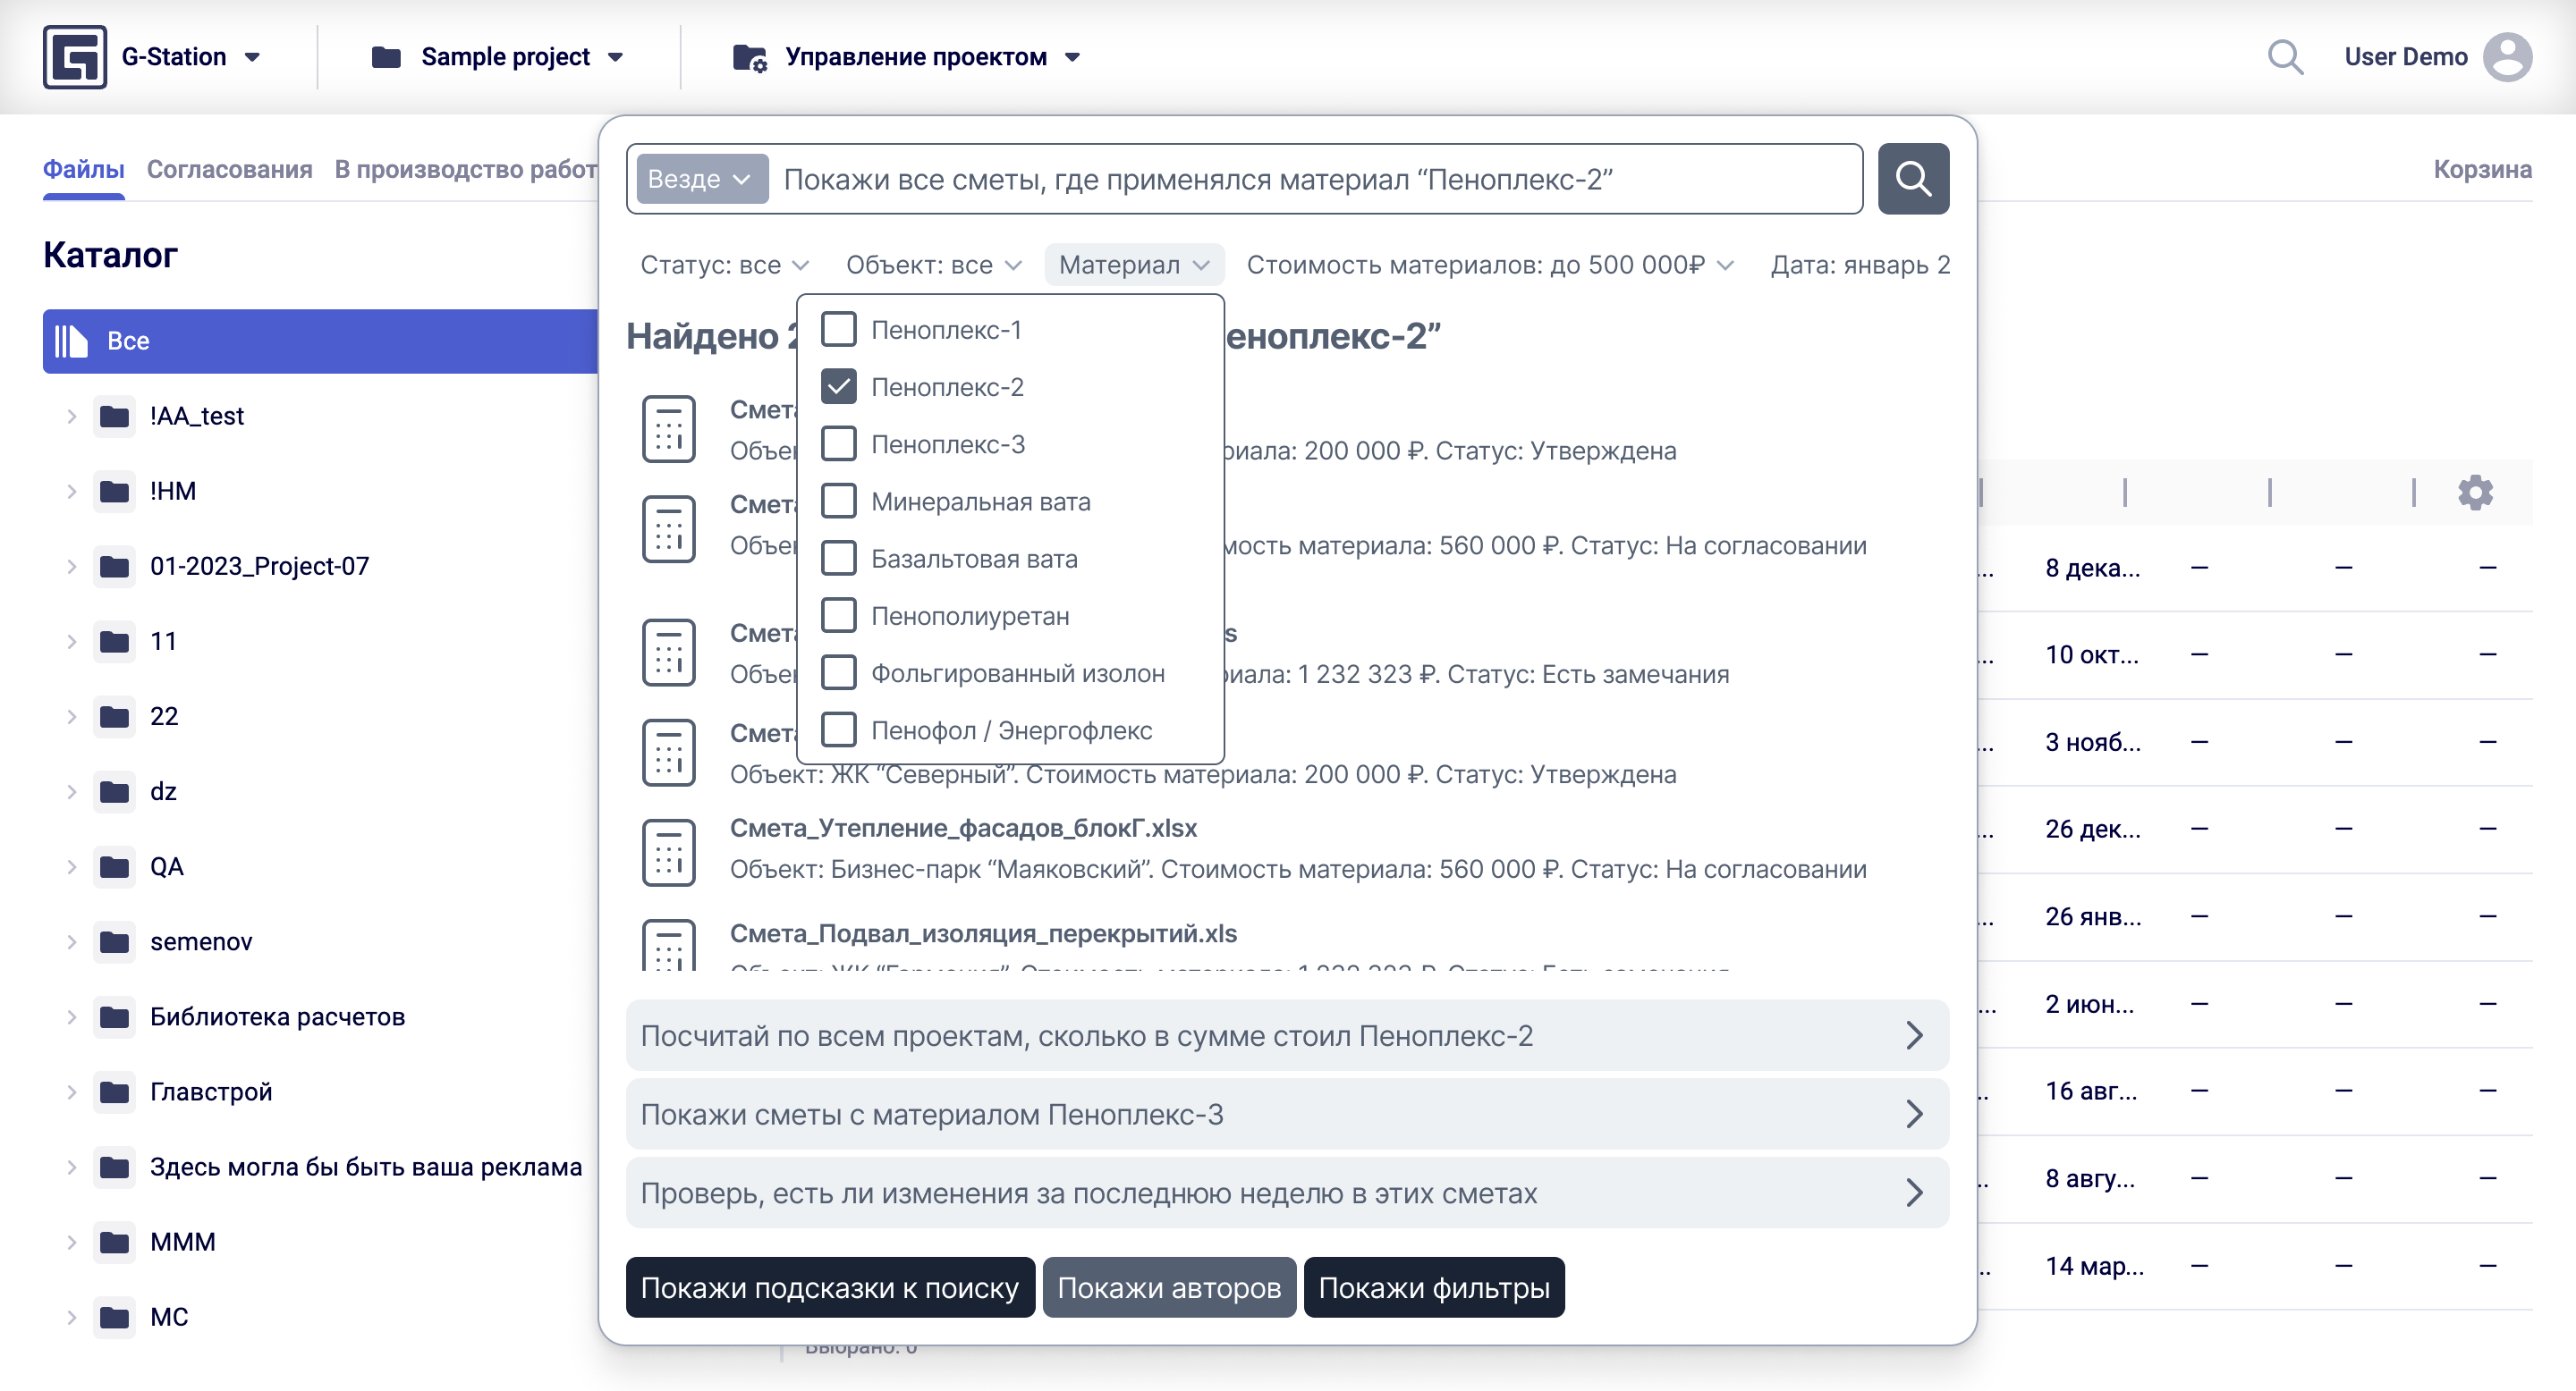Open table settings gear icon

pyautogui.click(x=2474, y=493)
